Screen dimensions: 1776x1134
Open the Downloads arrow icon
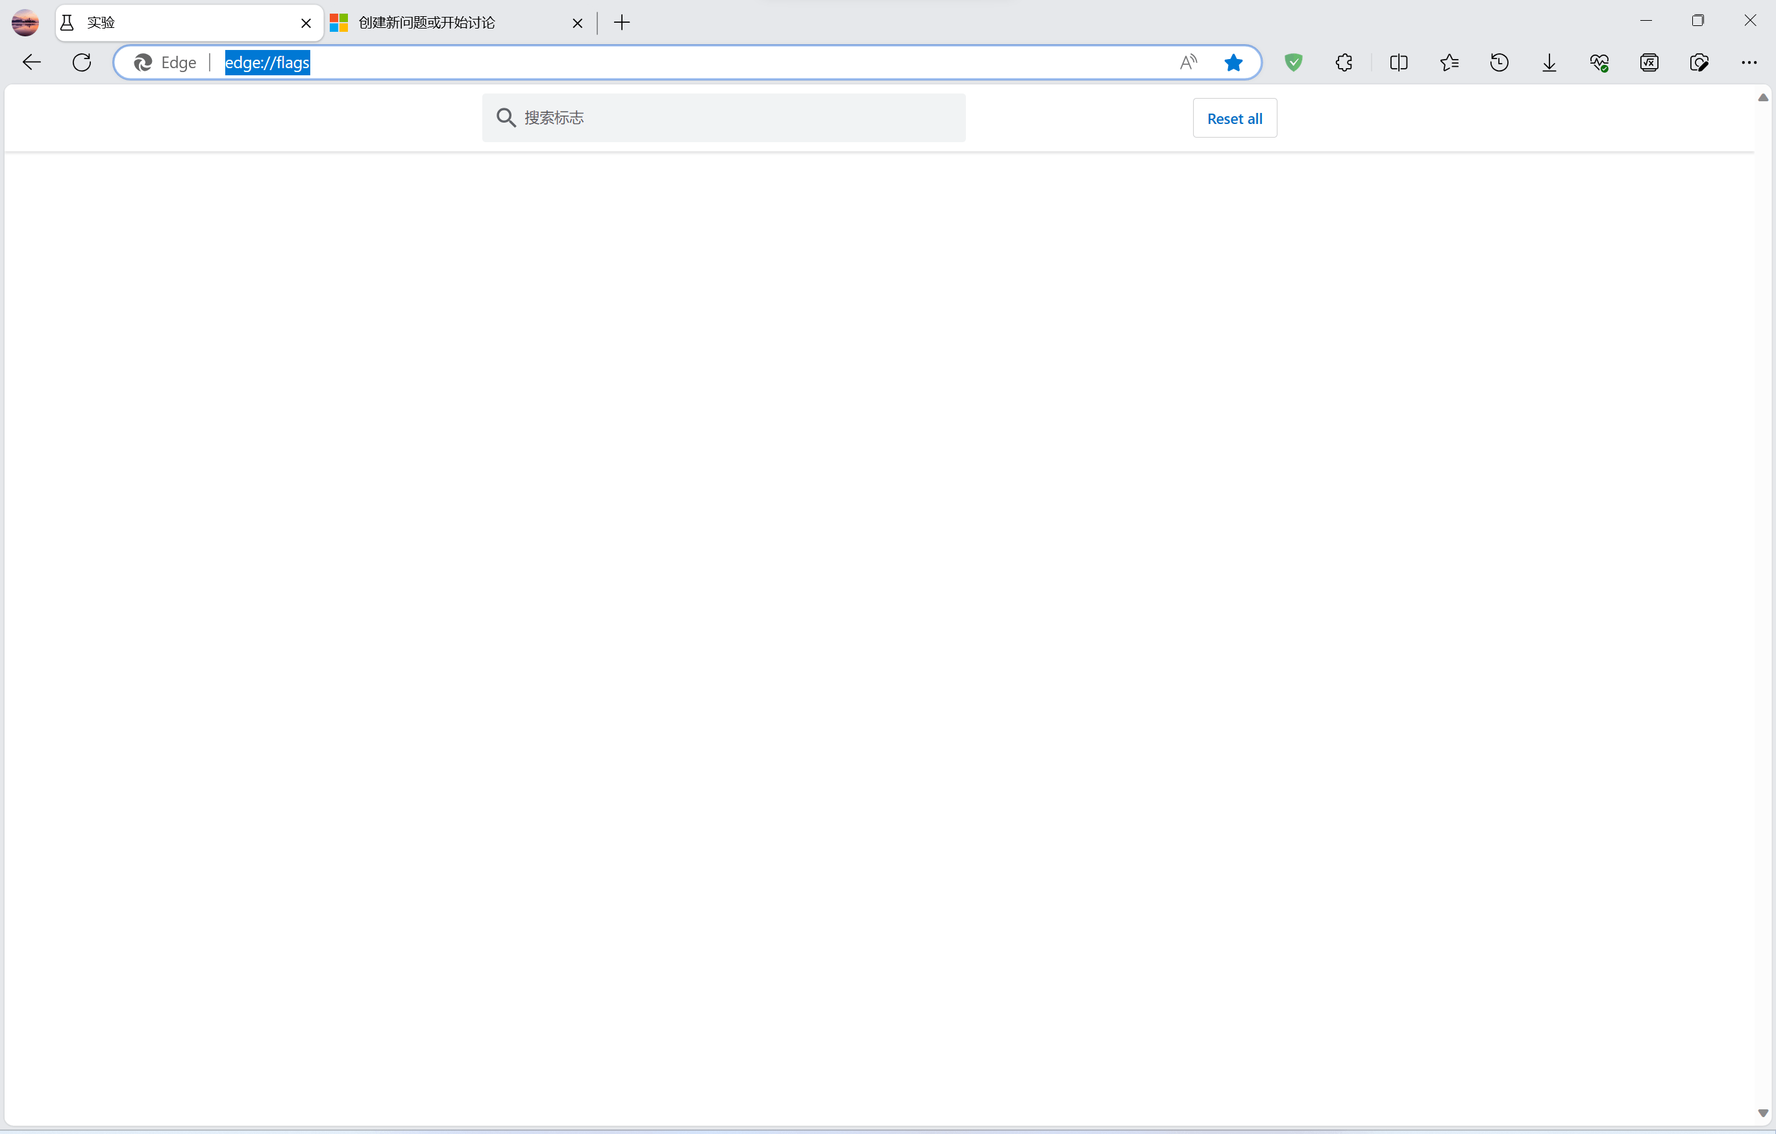(1549, 63)
